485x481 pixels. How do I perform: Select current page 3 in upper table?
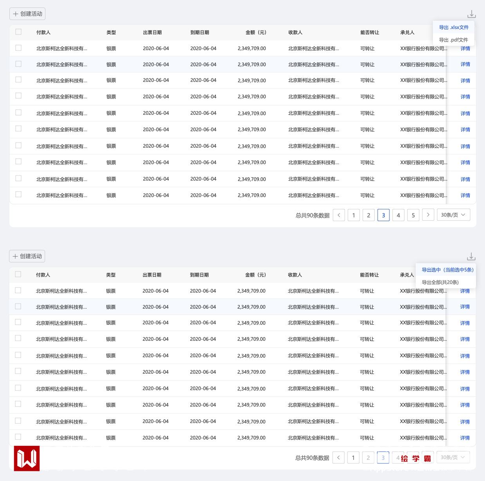384,215
